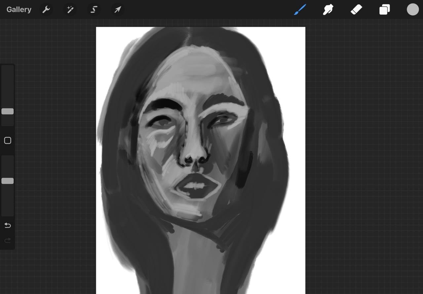Open the Adjustments magic wand menu
This screenshot has width=423, height=294.
click(x=70, y=10)
